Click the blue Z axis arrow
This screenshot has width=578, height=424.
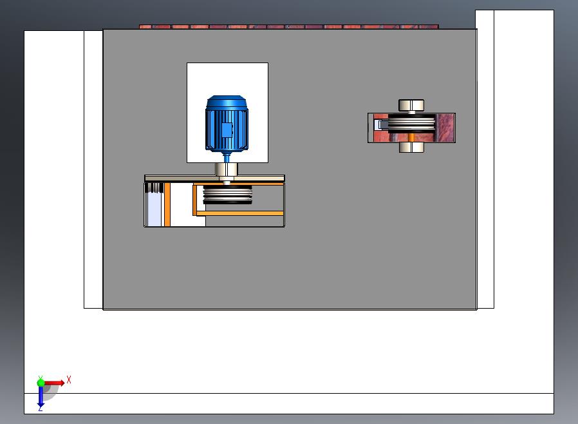point(41,397)
